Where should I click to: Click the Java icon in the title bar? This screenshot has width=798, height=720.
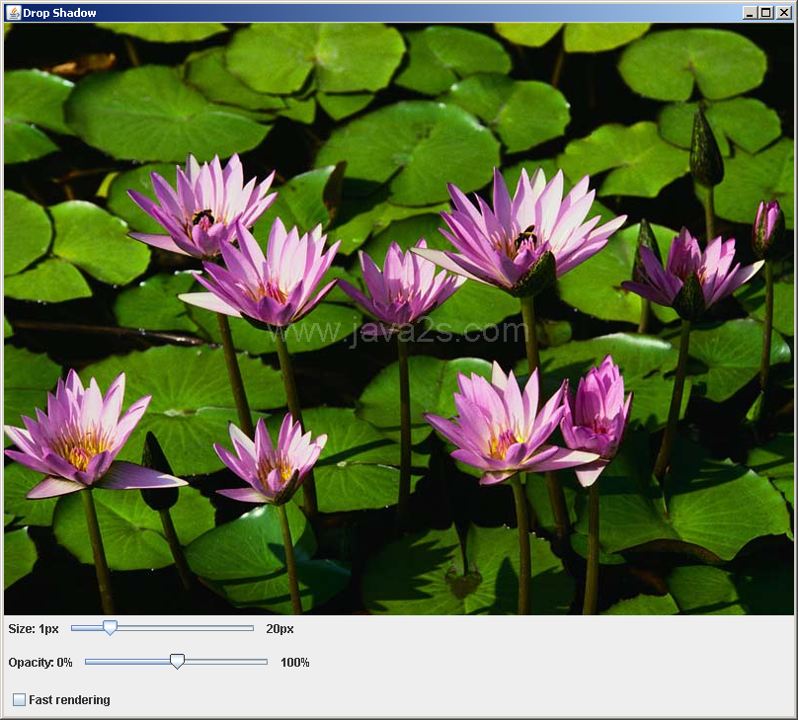point(13,13)
